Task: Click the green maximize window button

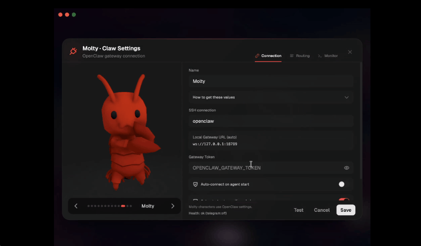Action: point(74,15)
